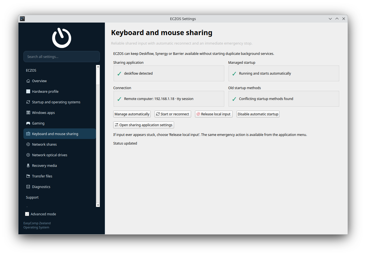Click the Transfer files folder icon

(x=28, y=176)
